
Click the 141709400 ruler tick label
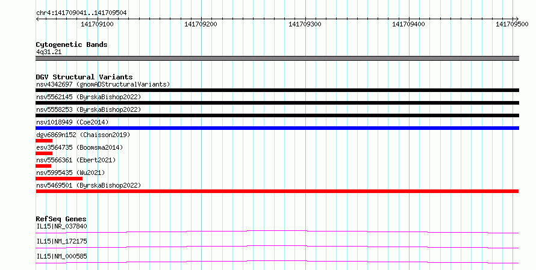click(x=408, y=24)
